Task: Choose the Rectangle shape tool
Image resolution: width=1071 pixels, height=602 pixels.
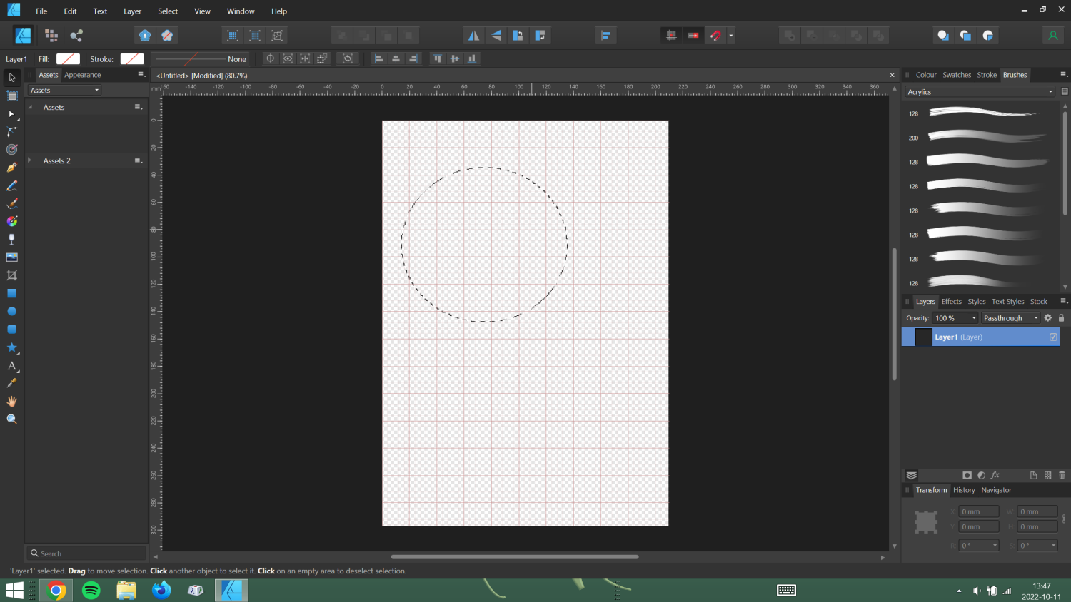Action: coord(11,293)
